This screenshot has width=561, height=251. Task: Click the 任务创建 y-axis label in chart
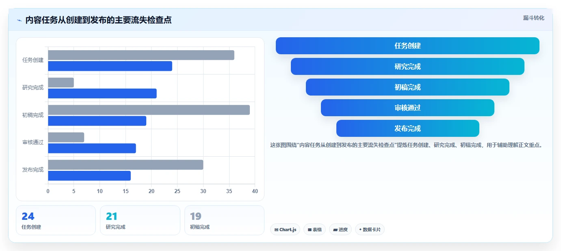33,60
